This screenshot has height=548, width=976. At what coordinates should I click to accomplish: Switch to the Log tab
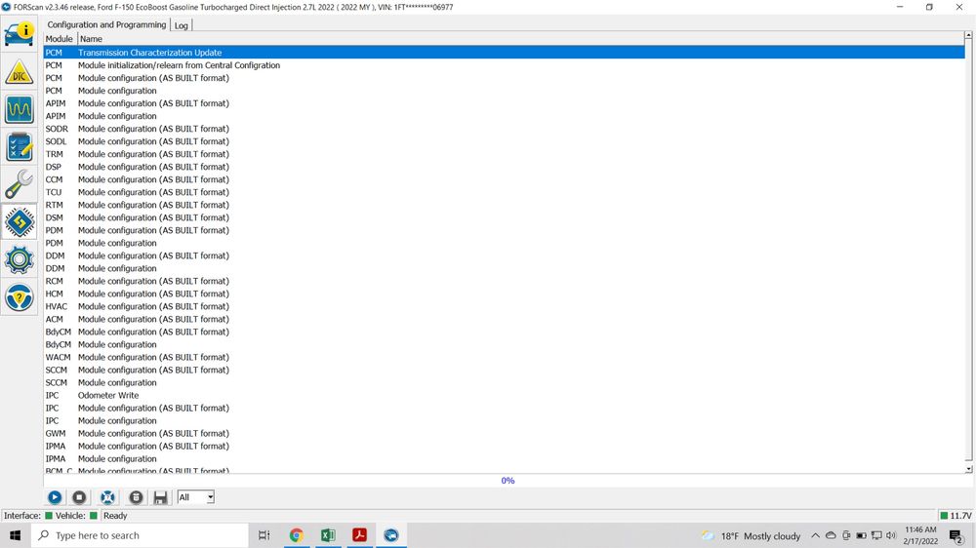coord(182,25)
